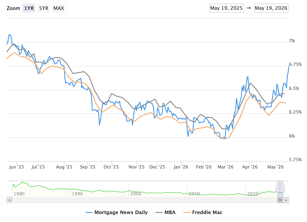Image resolution: width=307 pixels, height=222 pixels.
Task: Click the Jan '26 axis label
Action: click(x=181, y=167)
